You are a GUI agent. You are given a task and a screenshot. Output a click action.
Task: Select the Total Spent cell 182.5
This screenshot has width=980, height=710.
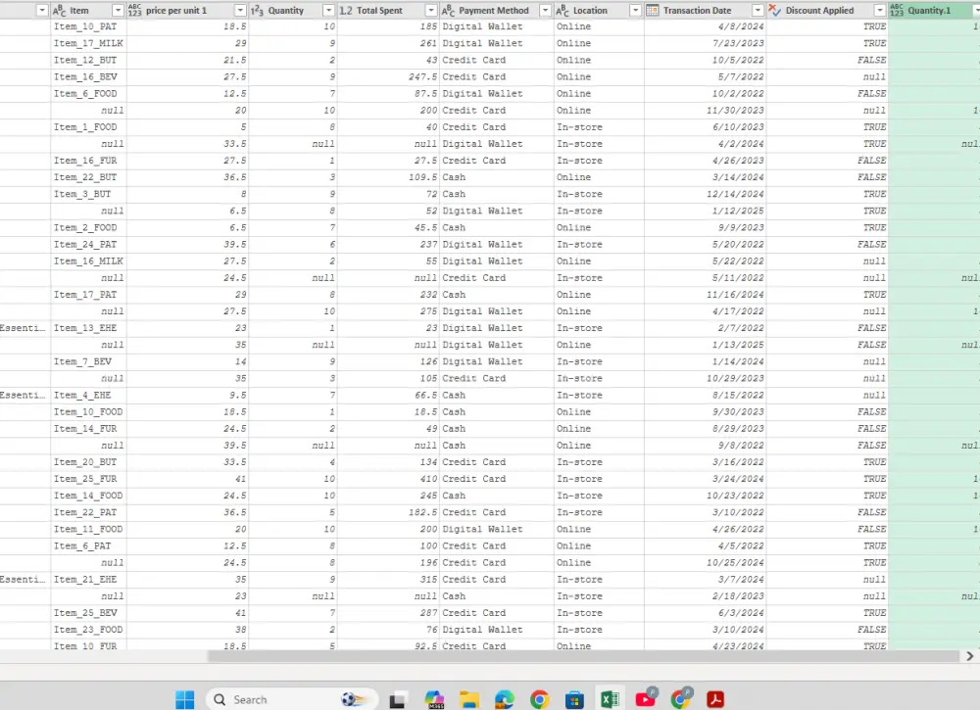(388, 512)
